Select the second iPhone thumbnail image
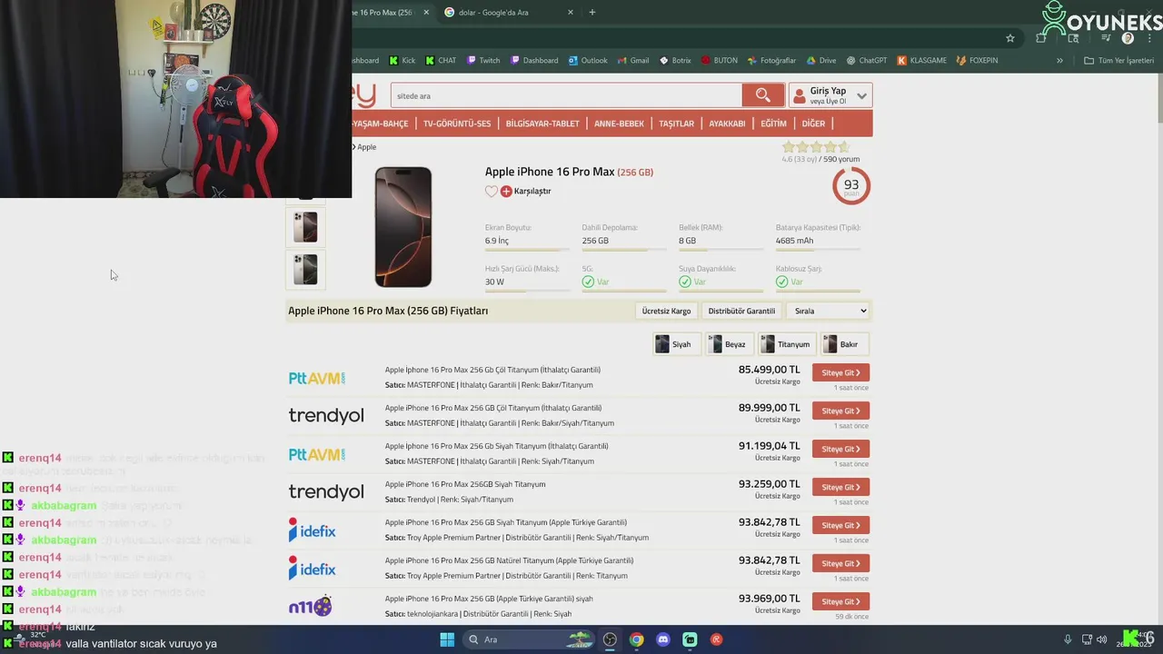 coord(305,227)
